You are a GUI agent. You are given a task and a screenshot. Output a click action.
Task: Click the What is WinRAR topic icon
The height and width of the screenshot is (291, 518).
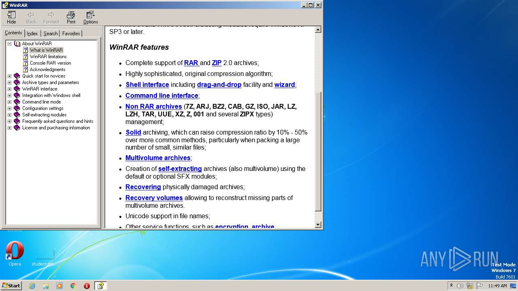25,50
